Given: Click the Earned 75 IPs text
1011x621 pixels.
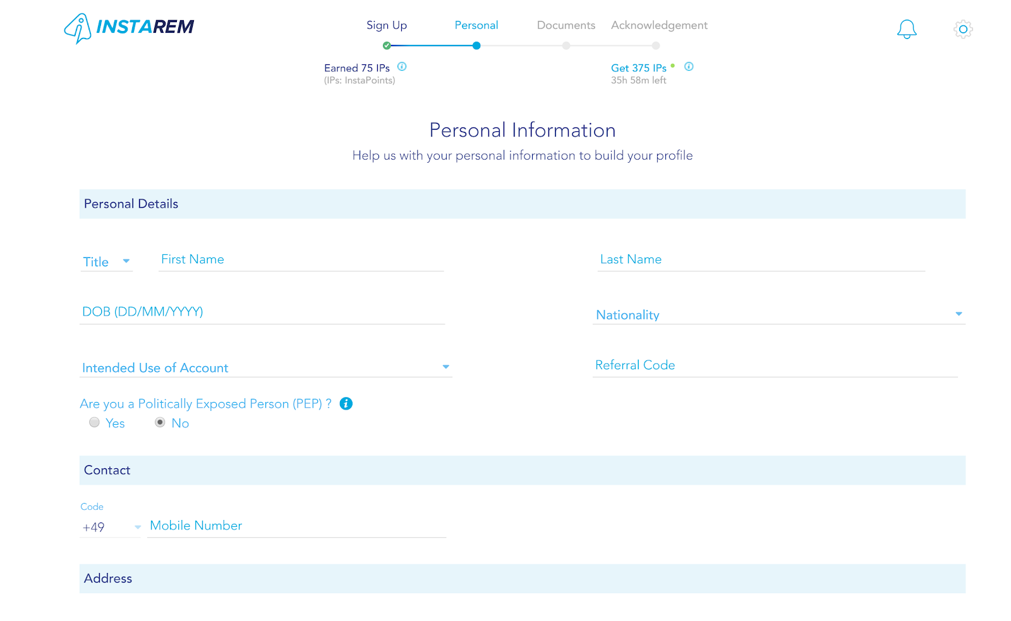Looking at the screenshot, I should [x=357, y=68].
